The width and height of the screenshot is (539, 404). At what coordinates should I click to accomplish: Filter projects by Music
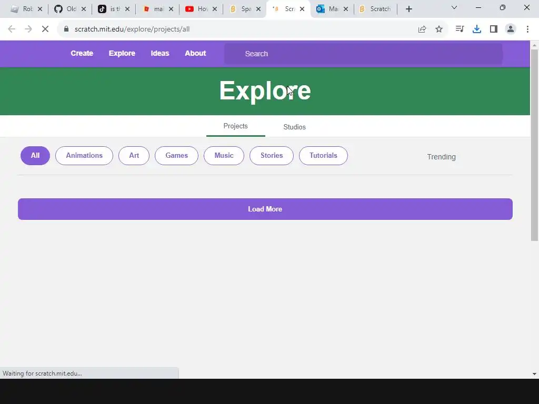click(x=224, y=155)
